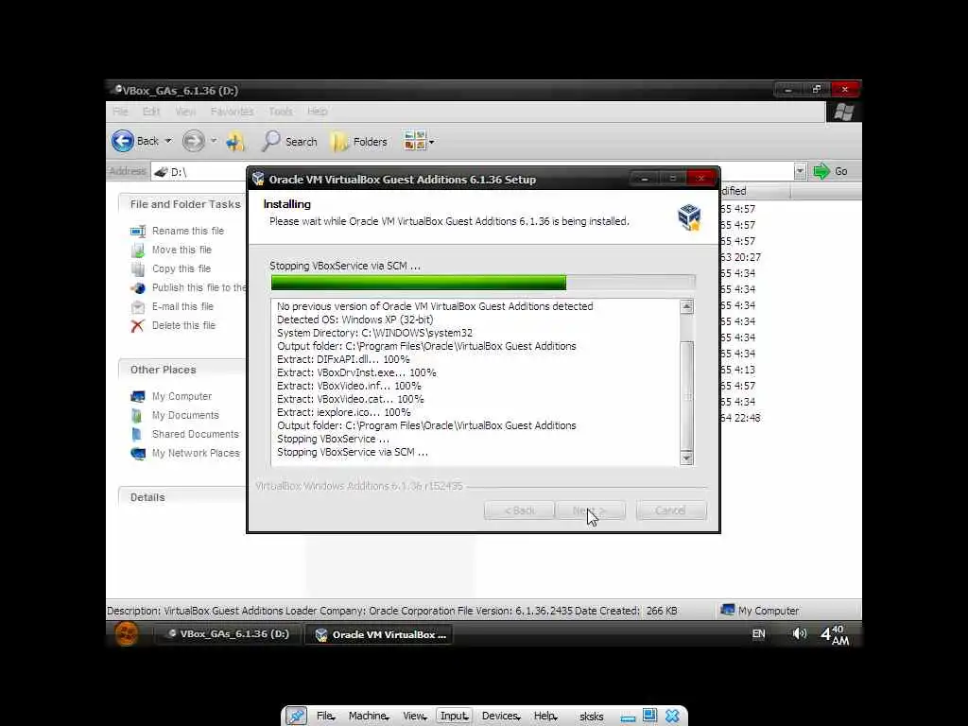
Task: Click Delete this file task
Action: (184, 325)
